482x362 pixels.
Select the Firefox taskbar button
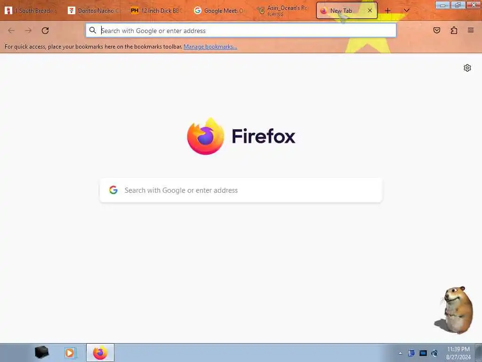click(100, 353)
